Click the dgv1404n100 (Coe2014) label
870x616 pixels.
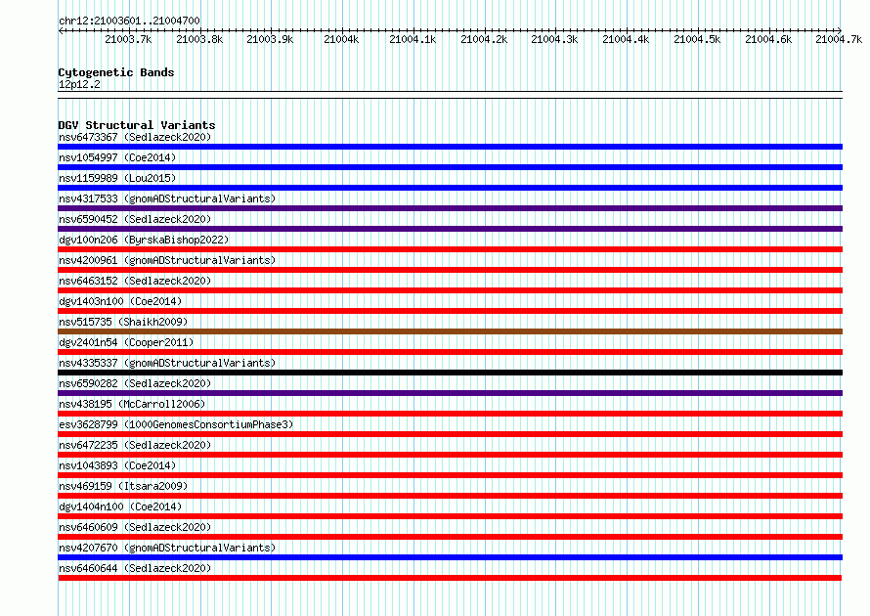[x=120, y=506]
